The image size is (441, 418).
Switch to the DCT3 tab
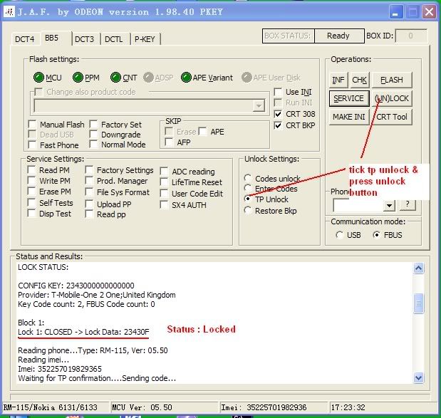[x=84, y=39]
